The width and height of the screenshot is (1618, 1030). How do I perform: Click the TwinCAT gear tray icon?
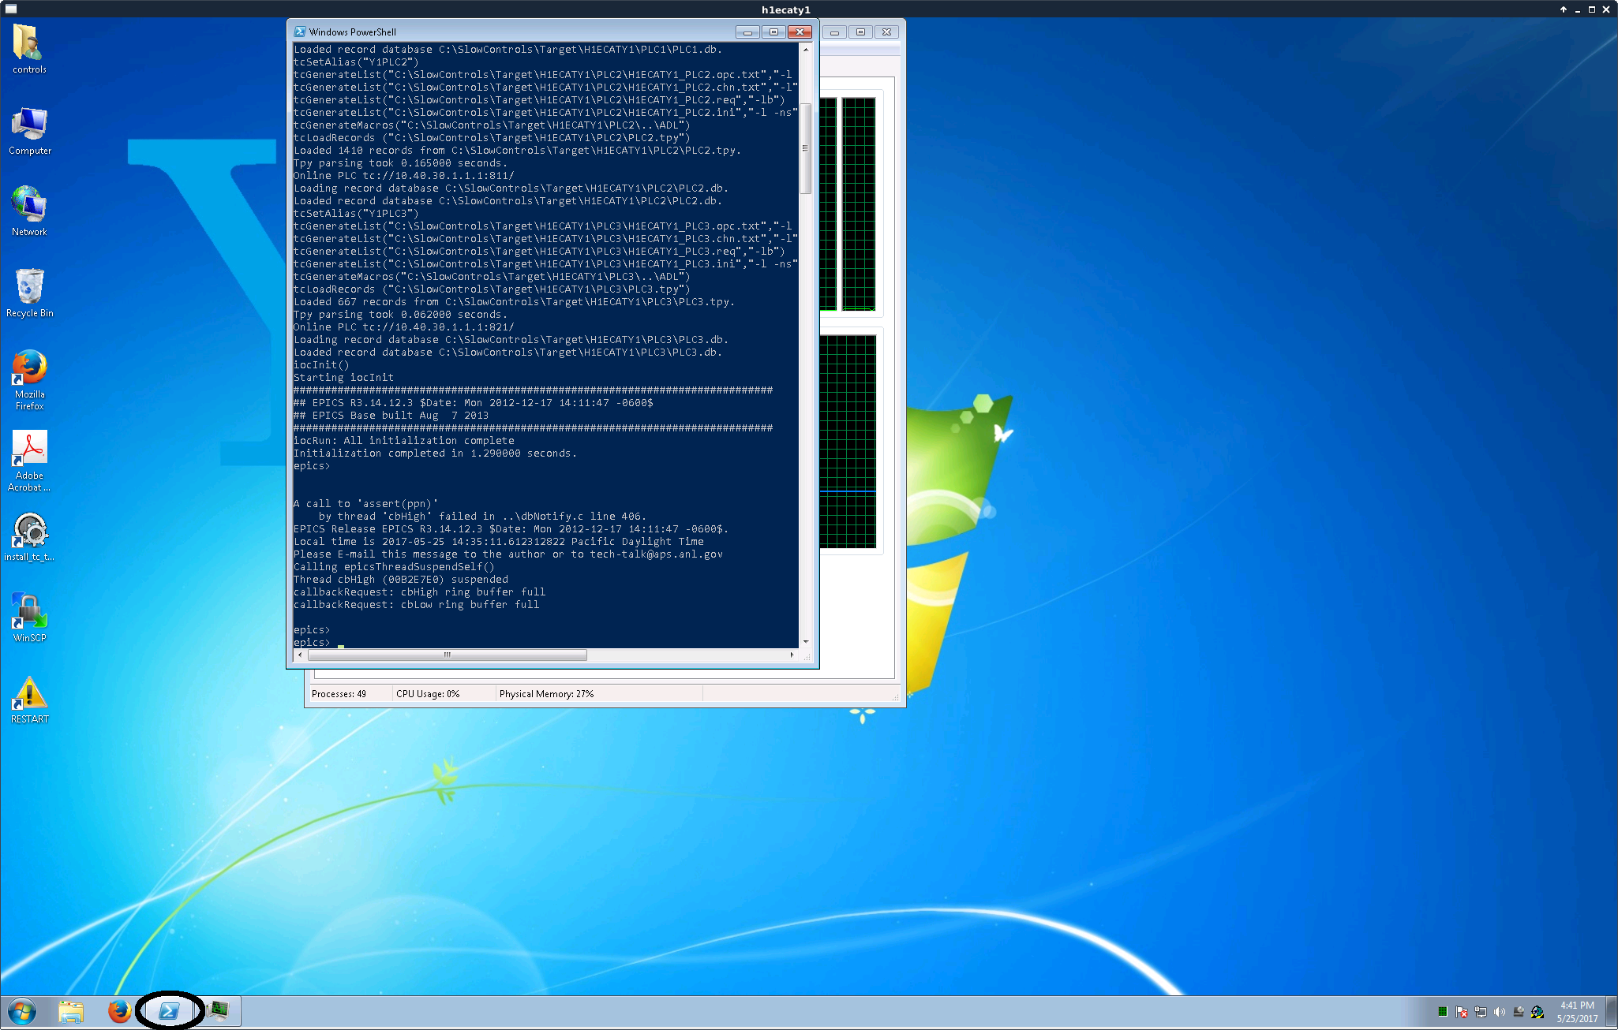pyautogui.click(x=1537, y=1012)
